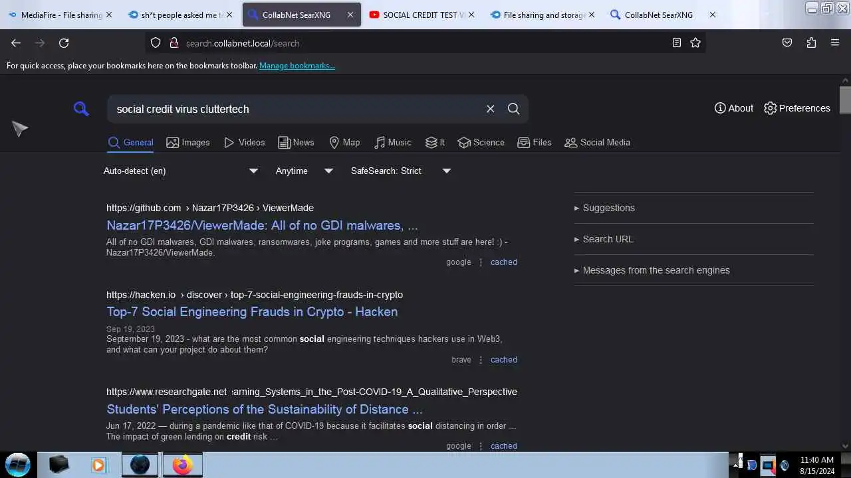Switch to the Files category tab
Image resolution: width=851 pixels, height=478 pixels.
[x=535, y=142]
